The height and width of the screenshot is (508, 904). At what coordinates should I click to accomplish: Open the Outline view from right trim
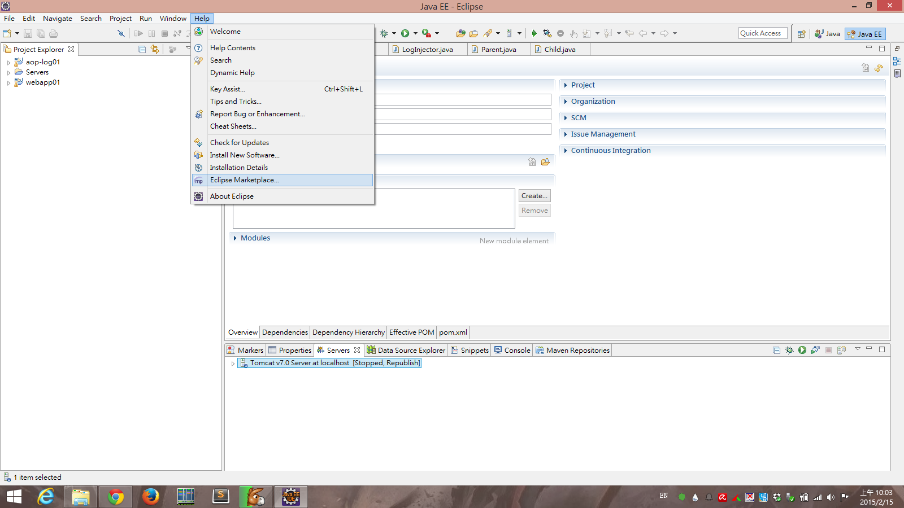click(897, 61)
